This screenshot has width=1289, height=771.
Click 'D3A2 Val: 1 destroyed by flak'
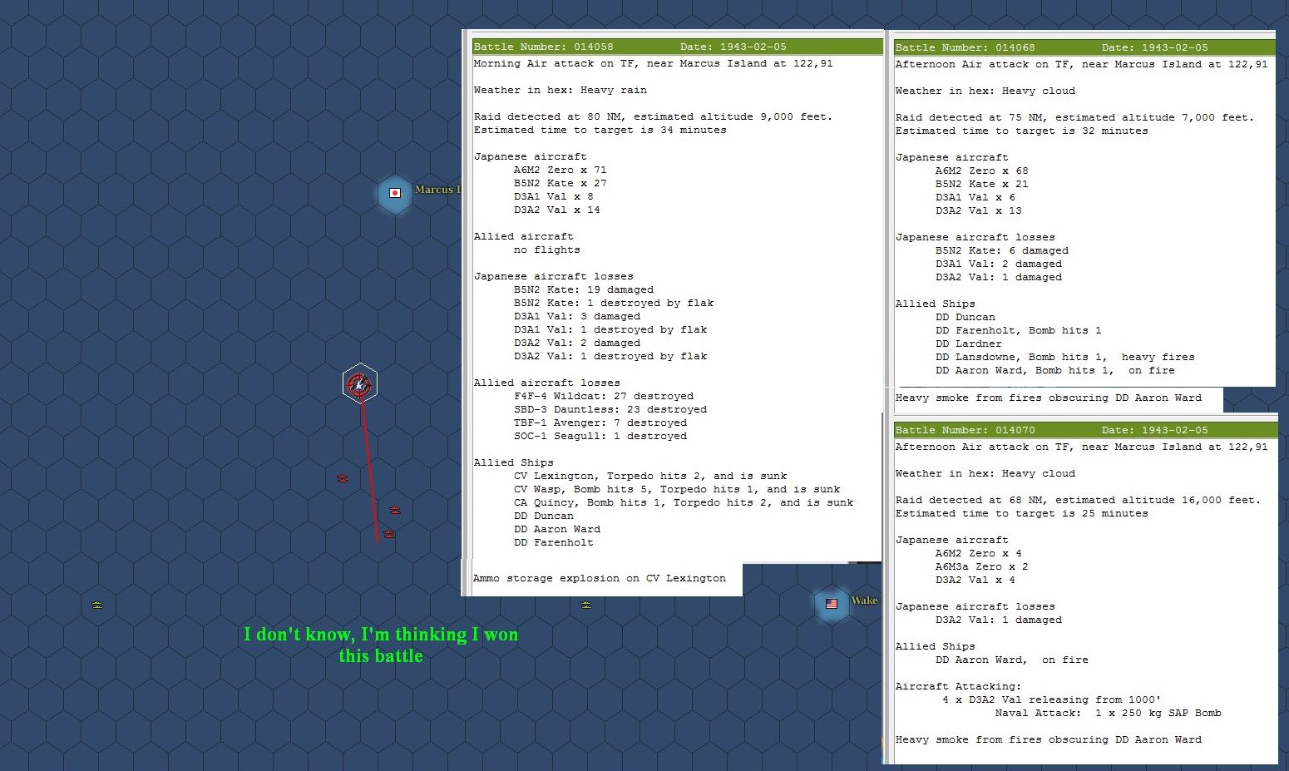[610, 356]
